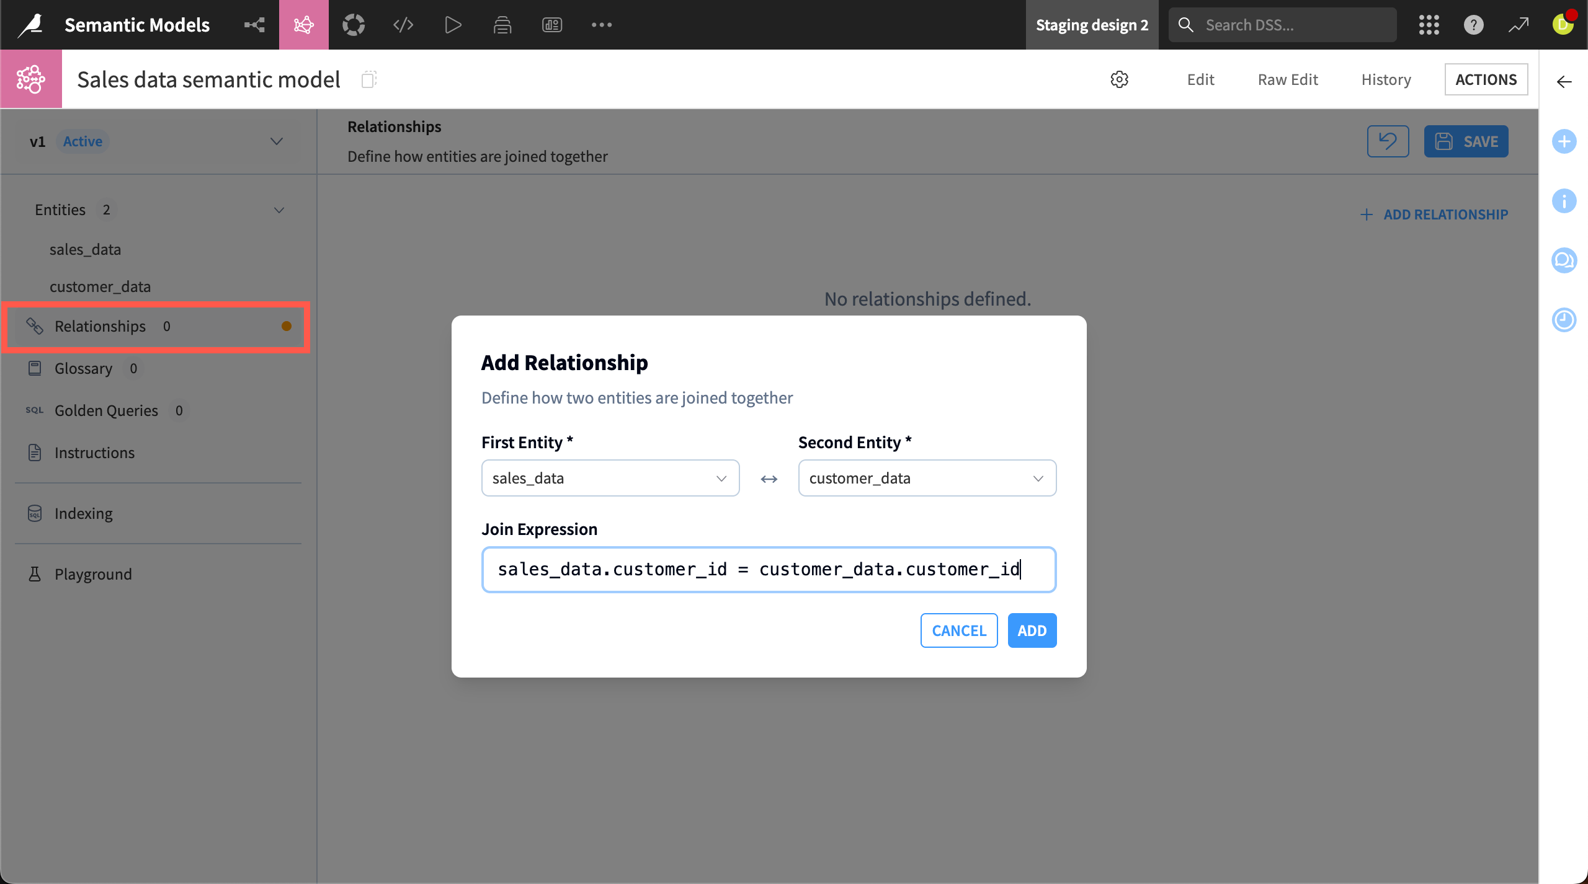Open the Second Entity customer_data dropdown
The image size is (1588, 884).
(x=926, y=478)
